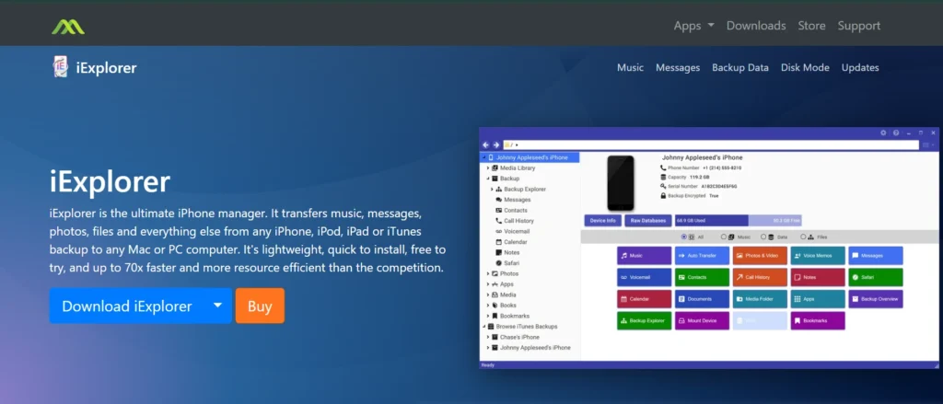
Task: Click the black iPhone device image
Action: (621, 183)
